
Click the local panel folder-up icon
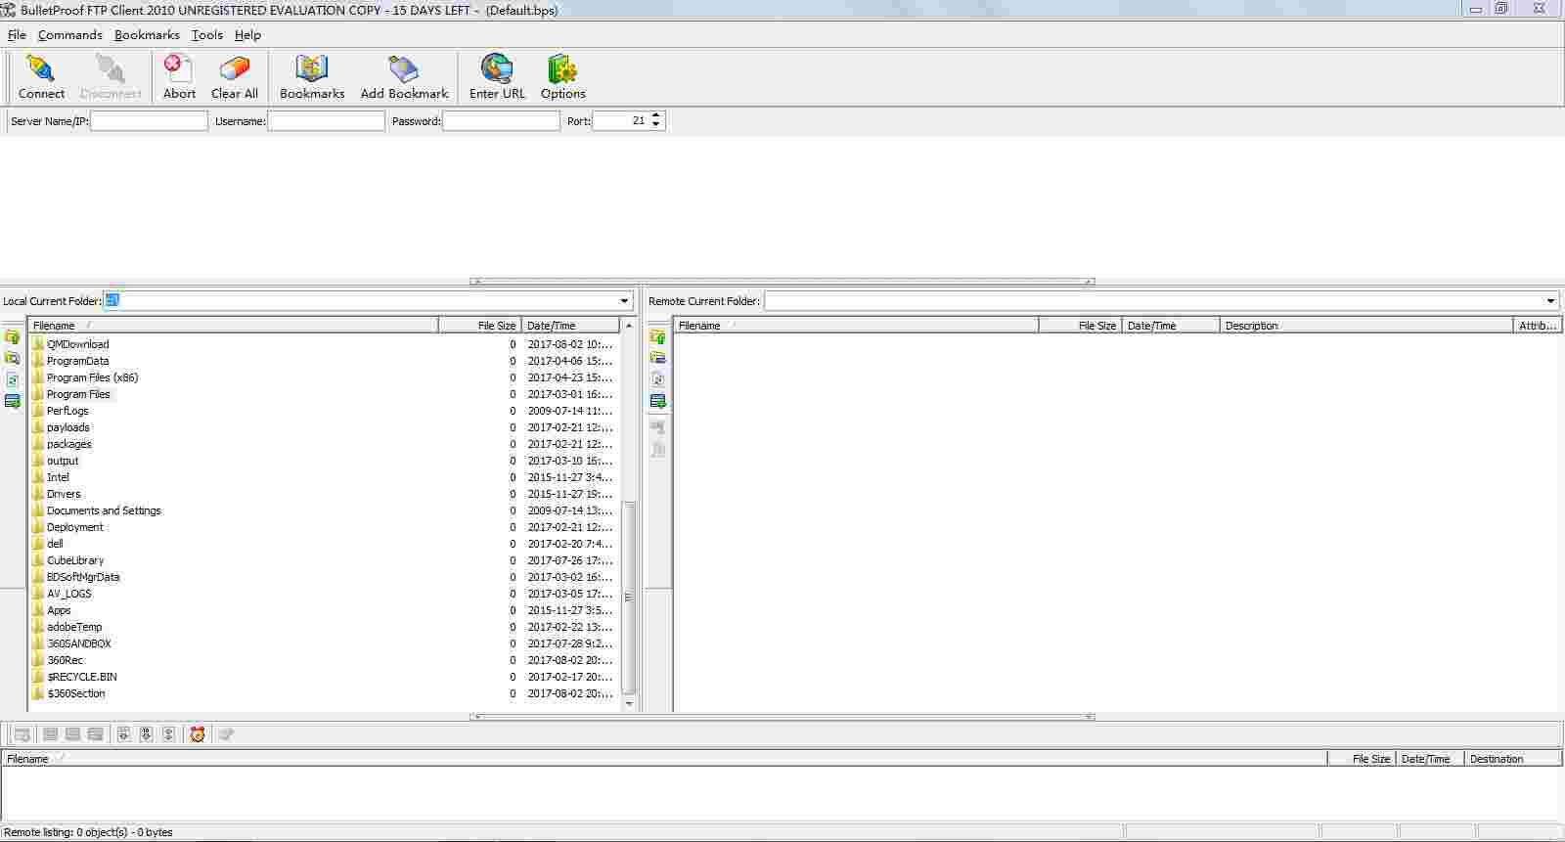12,336
